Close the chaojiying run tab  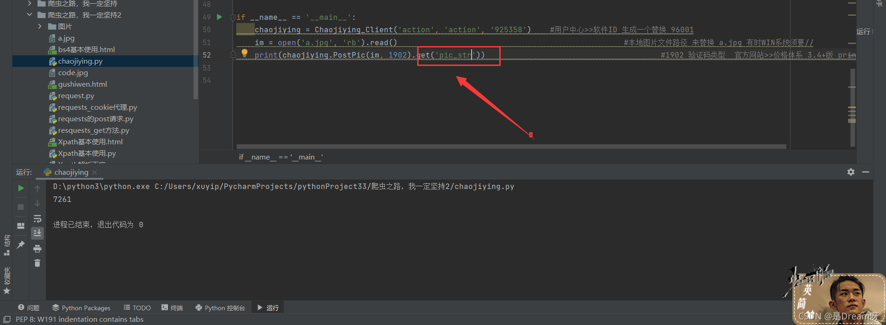pos(95,172)
